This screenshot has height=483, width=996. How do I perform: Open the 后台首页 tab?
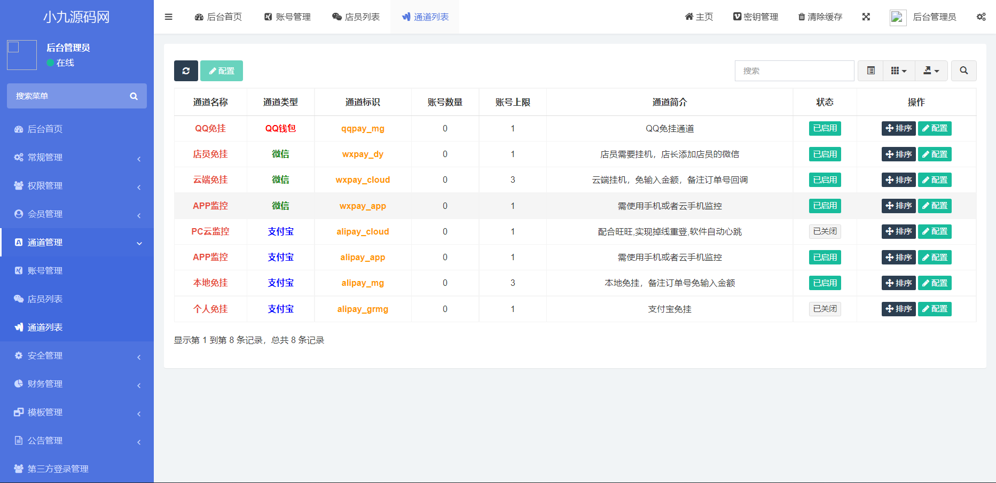218,17
